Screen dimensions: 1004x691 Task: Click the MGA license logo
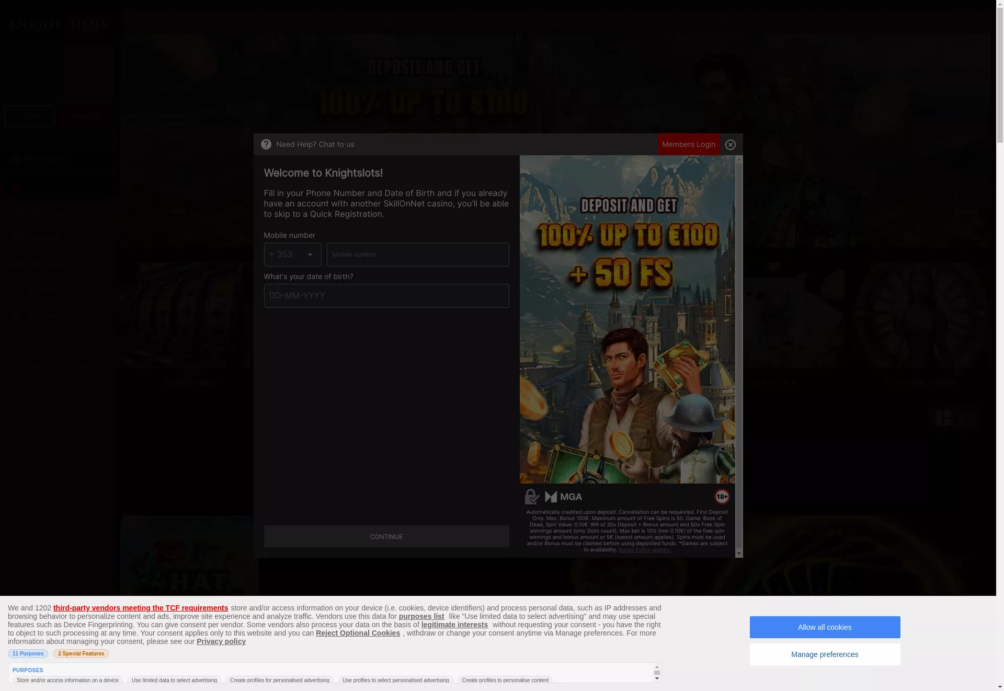(x=563, y=497)
